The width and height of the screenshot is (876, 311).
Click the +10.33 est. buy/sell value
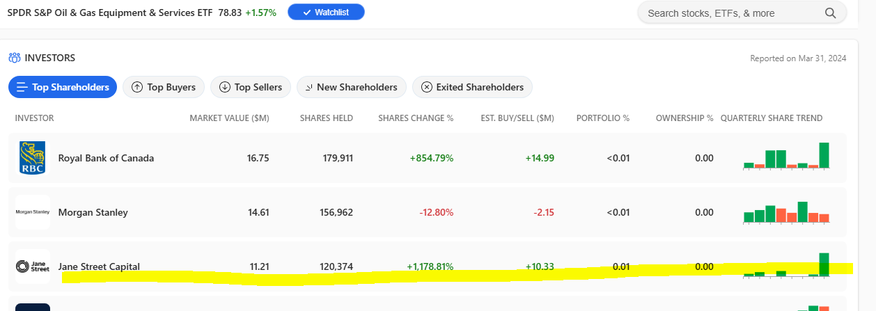540,266
